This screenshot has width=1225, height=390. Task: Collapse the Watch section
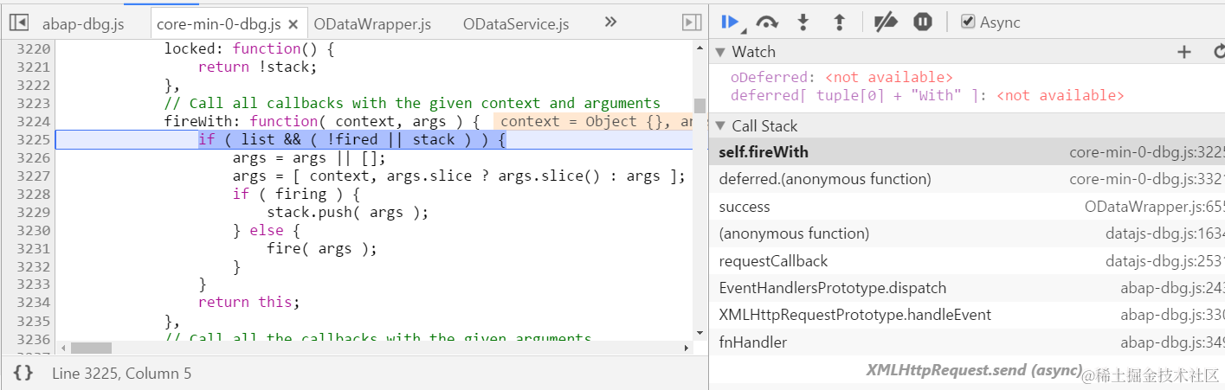719,53
